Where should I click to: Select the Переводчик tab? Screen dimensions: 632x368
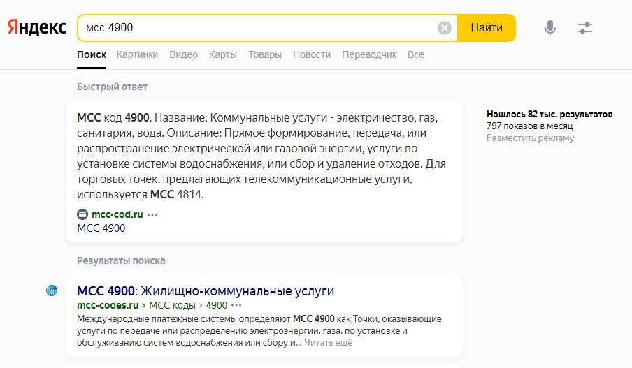click(x=369, y=54)
